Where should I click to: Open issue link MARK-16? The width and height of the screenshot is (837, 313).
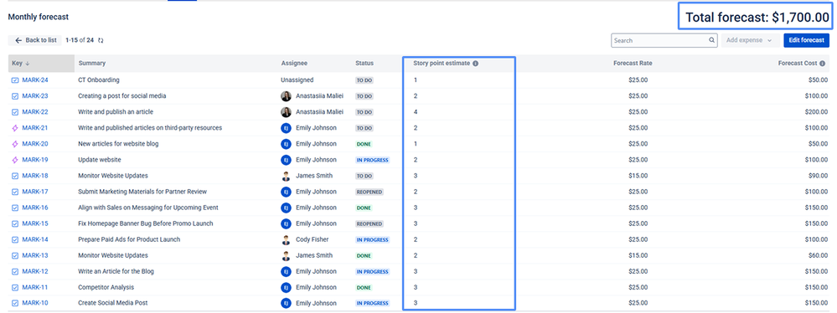pos(35,208)
